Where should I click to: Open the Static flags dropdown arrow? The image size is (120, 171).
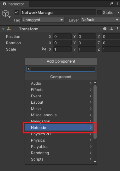tap(118, 12)
